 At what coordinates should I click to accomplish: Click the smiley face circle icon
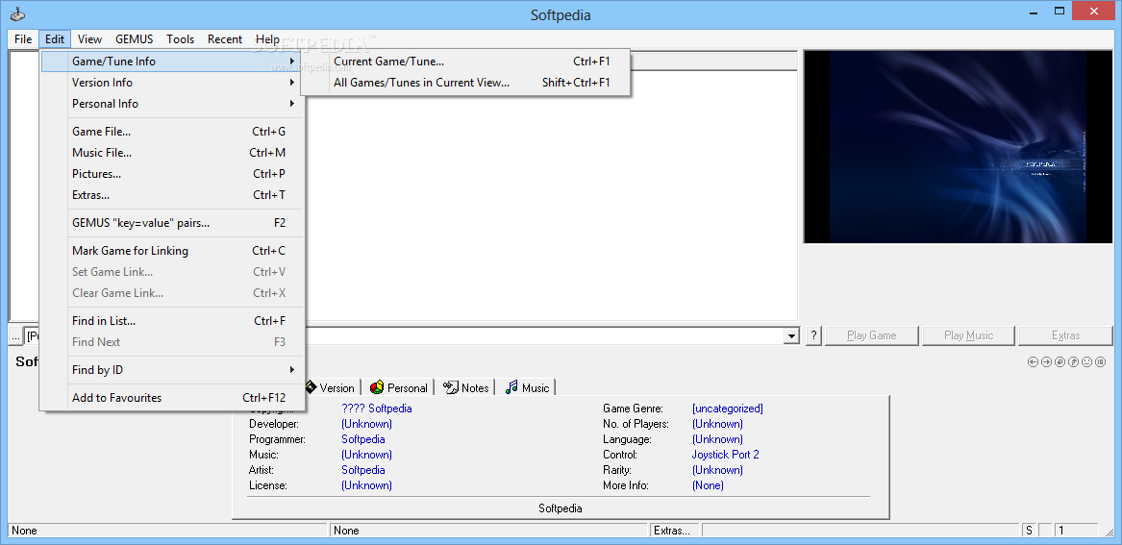point(1087,362)
